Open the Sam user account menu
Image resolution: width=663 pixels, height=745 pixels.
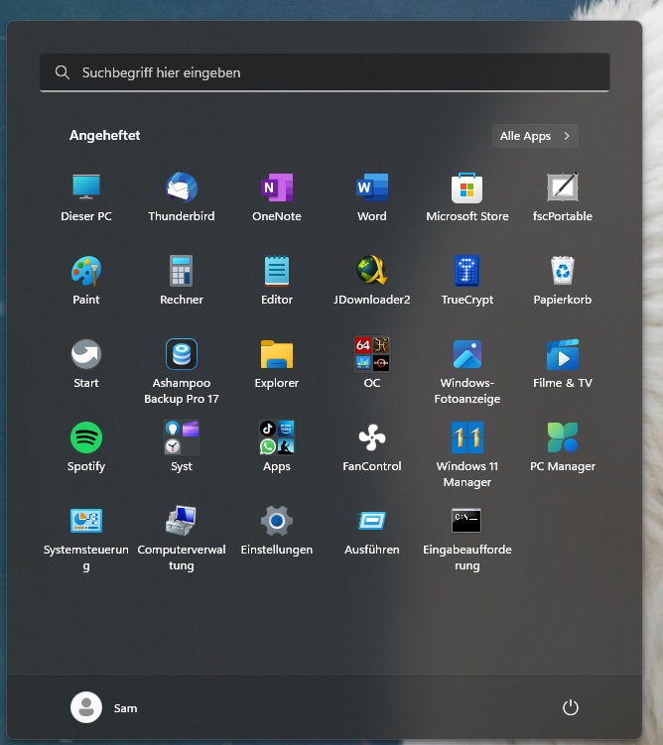(104, 707)
